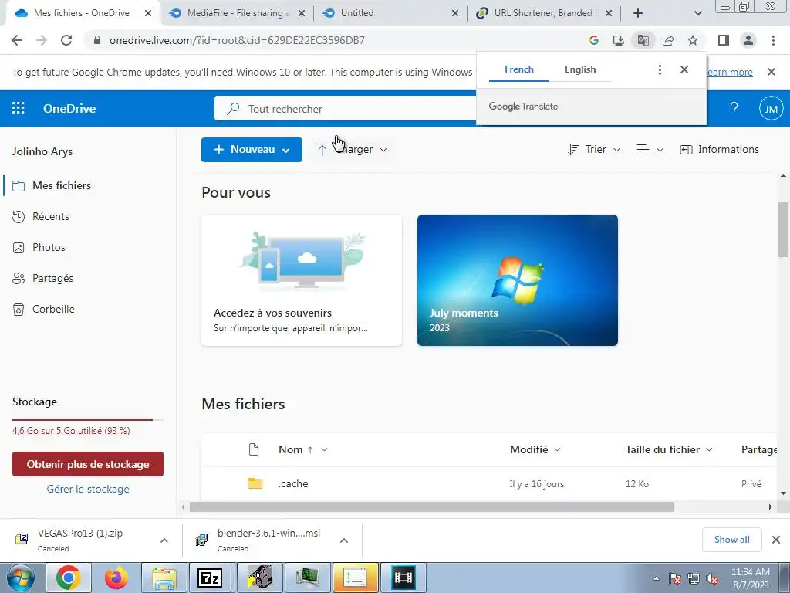Open 7-Zip from the taskbar
790x593 pixels.
pos(211,578)
